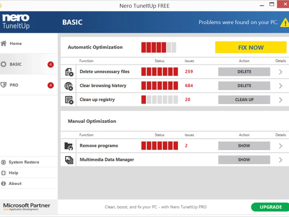Switch to the PRO section
Screen dimensions: 289x217
(29, 85)
